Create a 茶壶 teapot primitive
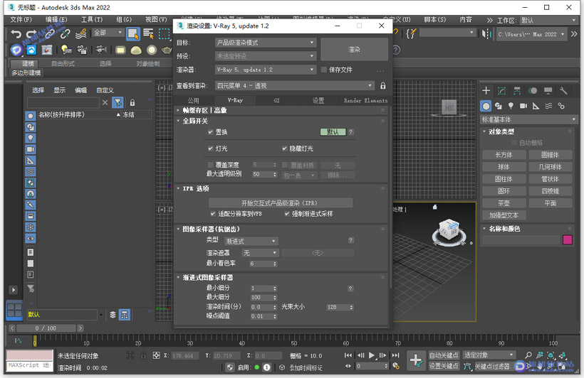 [x=504, y=203]
